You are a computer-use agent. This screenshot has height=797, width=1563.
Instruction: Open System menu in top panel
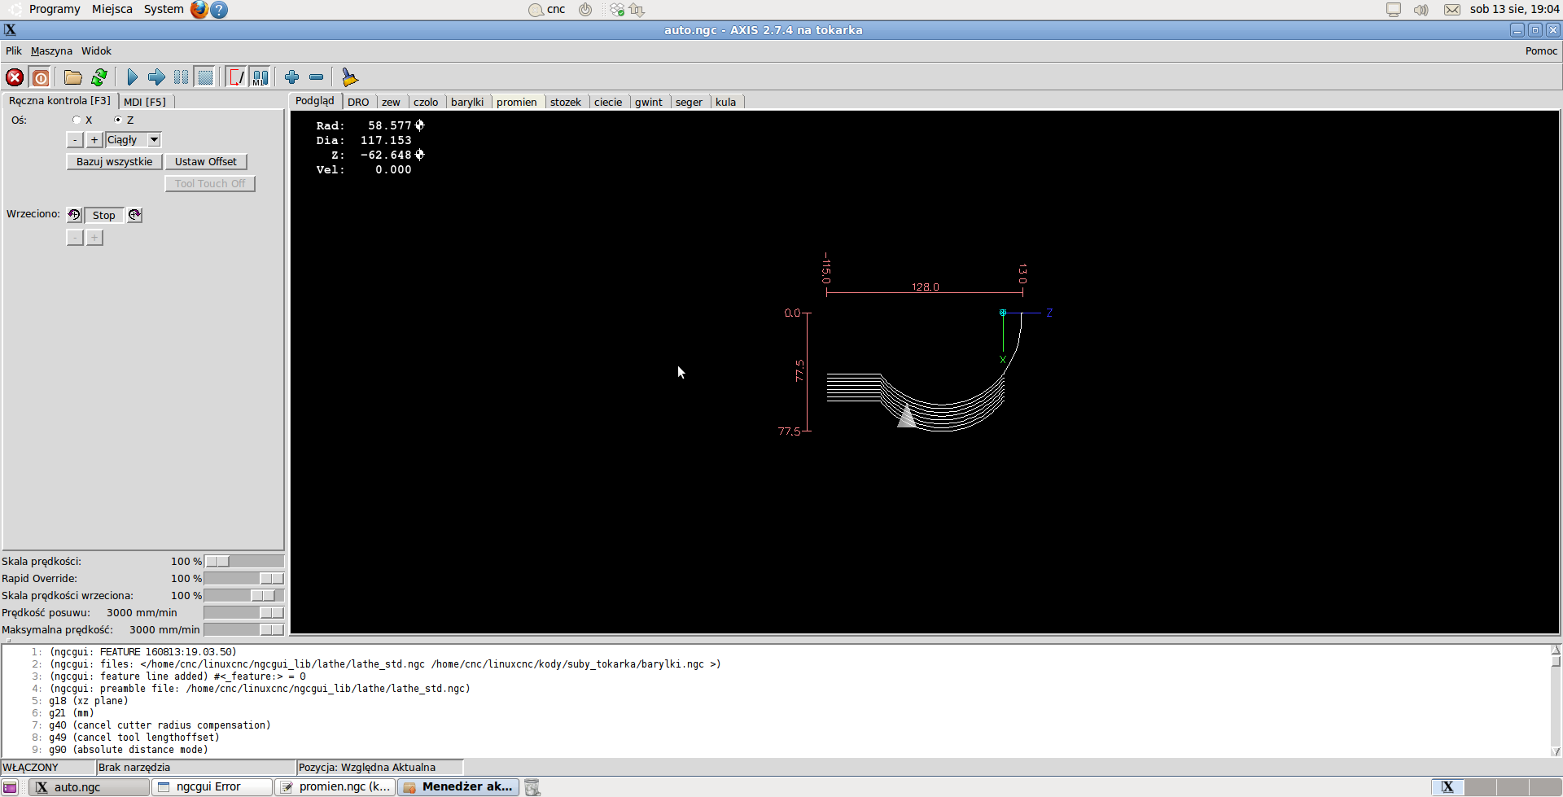point(164,9)
